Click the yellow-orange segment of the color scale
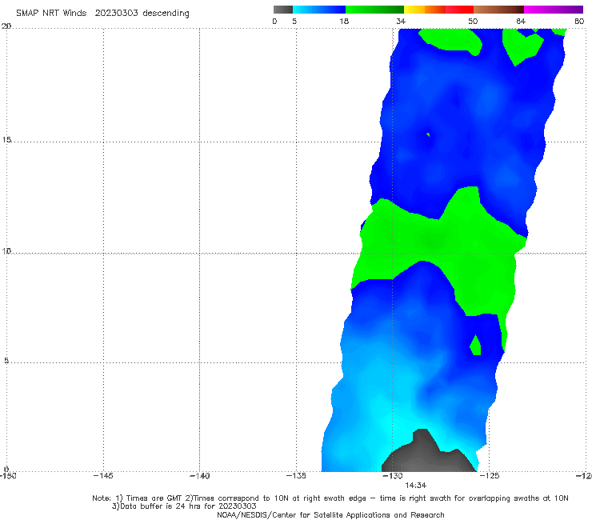Viewport: 592px width, 520px height. click(425, 10)
